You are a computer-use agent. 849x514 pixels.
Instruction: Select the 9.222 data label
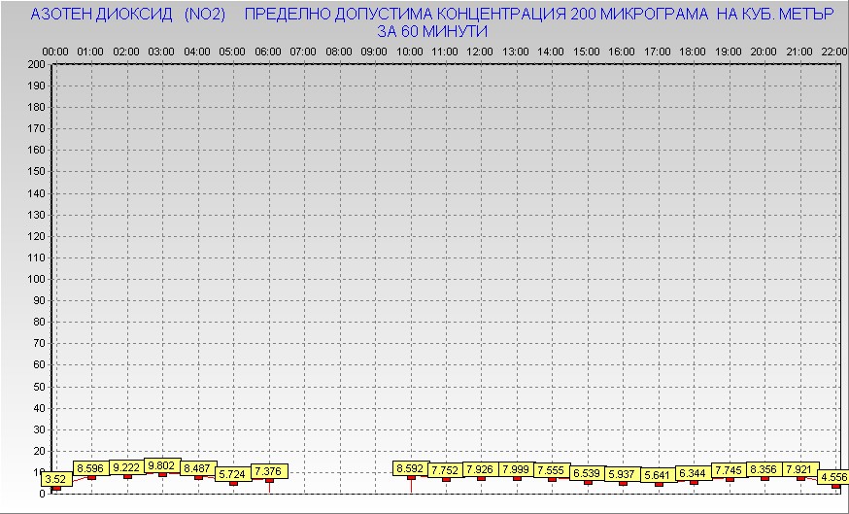[x=126, y=467]
